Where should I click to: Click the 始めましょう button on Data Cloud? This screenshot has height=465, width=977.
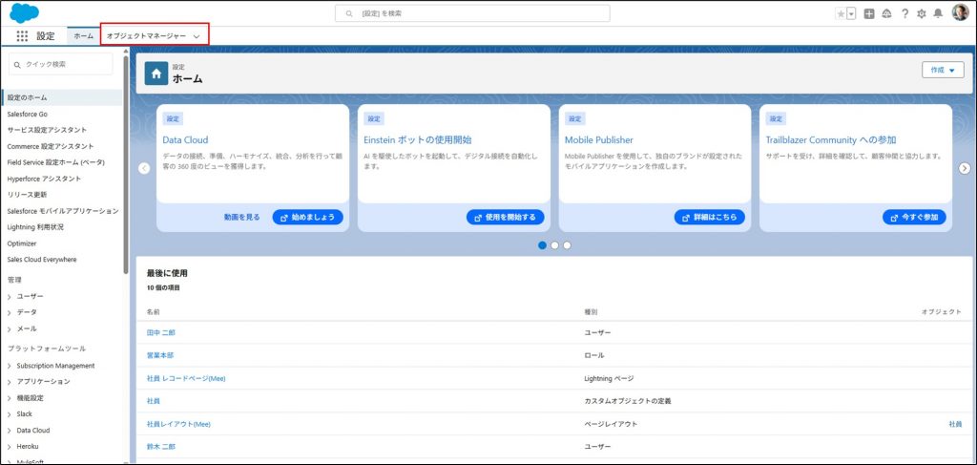pos(307,217)
